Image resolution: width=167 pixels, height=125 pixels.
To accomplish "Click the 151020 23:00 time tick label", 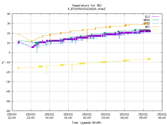I will click(x=31, y=116).
